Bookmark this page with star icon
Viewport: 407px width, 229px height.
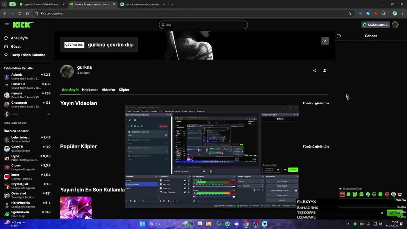[x=350, y=13]
